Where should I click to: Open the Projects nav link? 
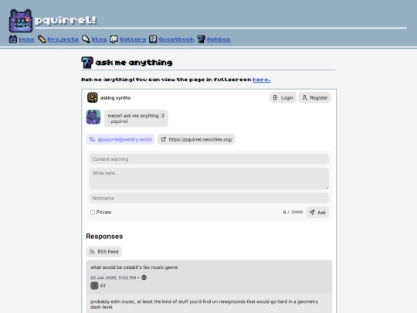pyautogui.click(x=63, y=39)
